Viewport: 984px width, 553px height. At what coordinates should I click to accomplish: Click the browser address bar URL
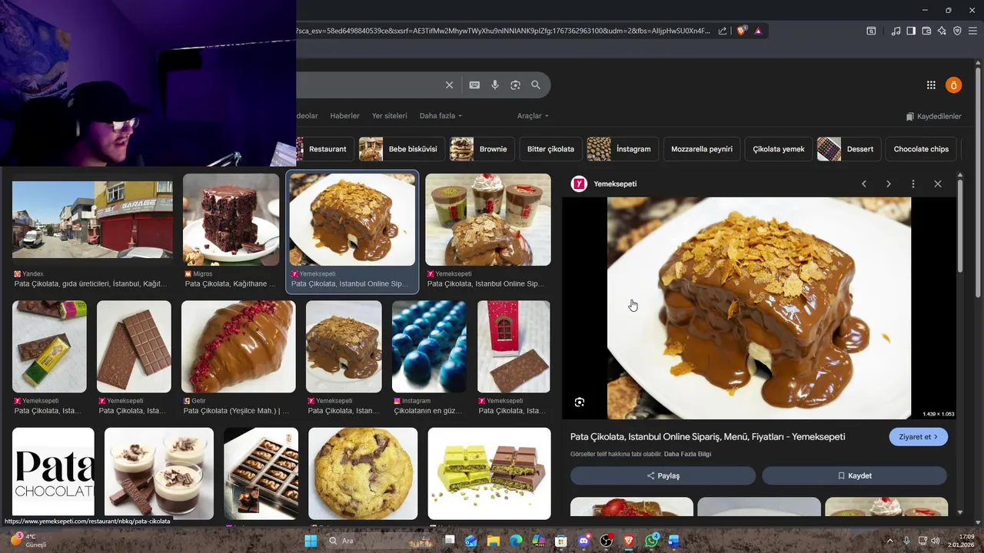[504, 31]
